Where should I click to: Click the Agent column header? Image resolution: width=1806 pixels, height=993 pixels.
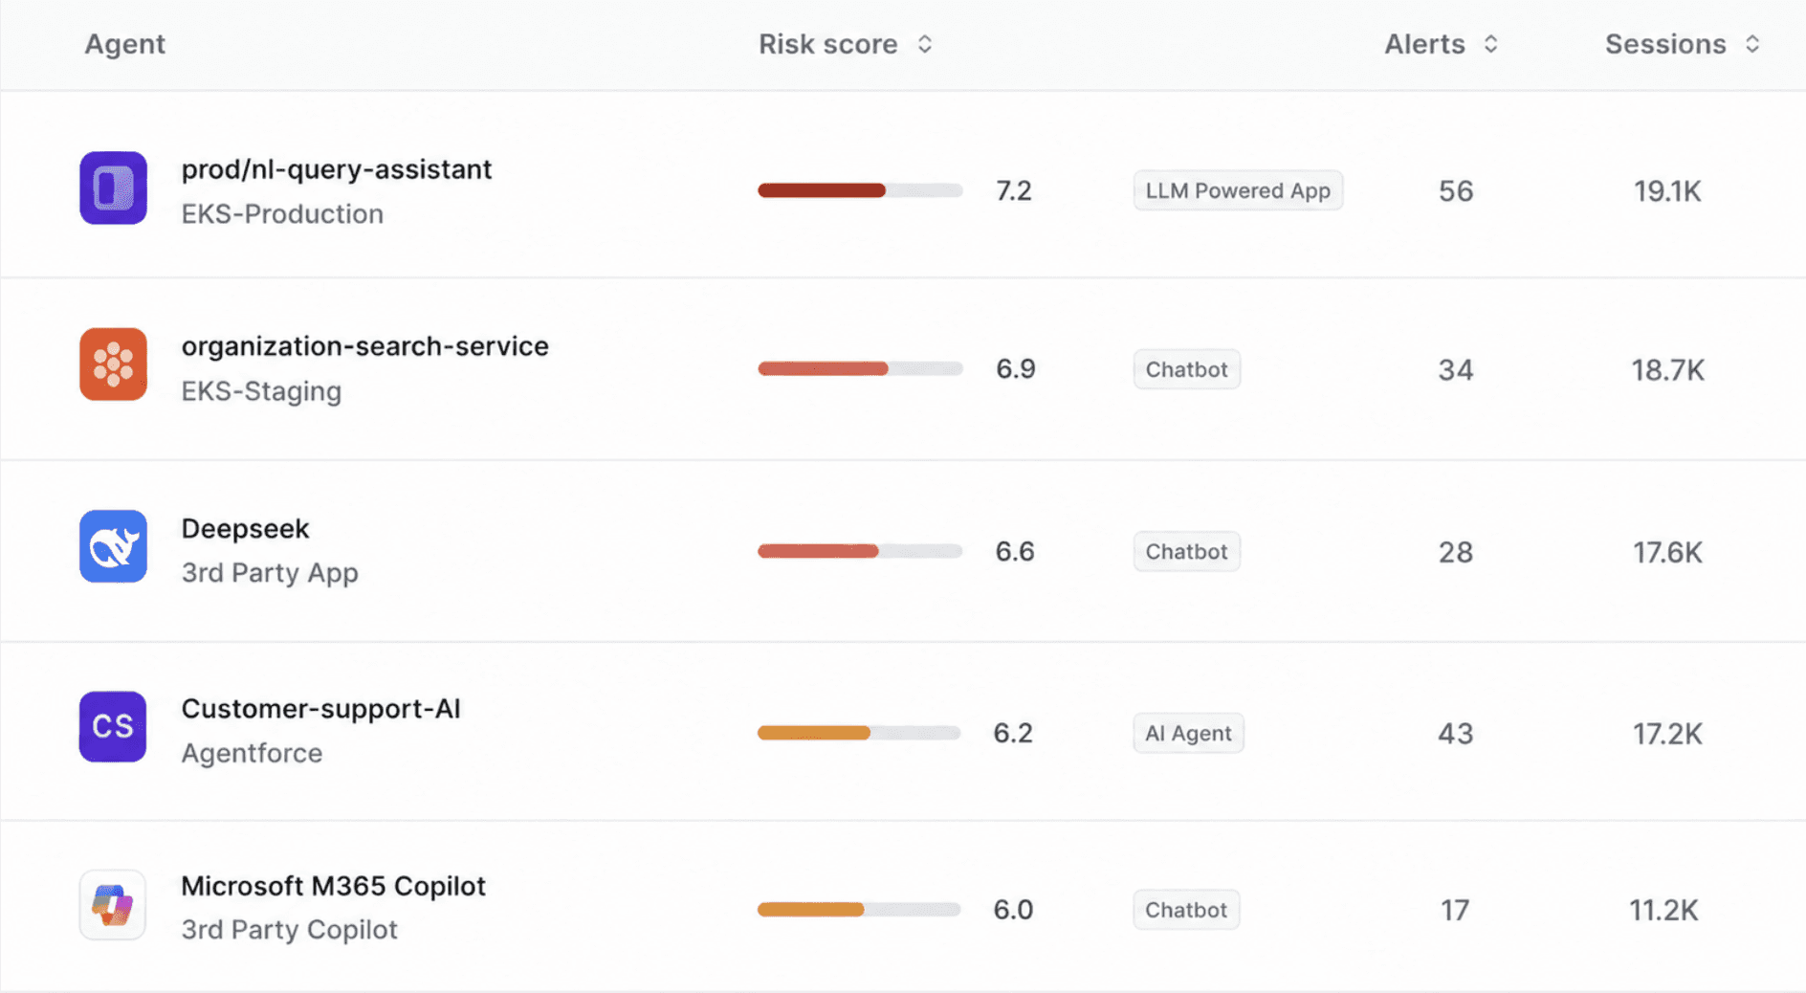tap(124, 44)
